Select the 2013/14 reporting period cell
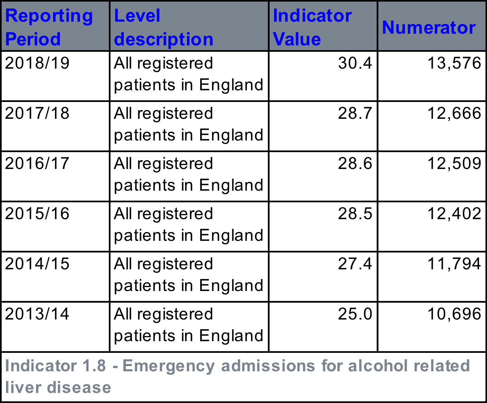Screen dimensions: 487x403 37,314
